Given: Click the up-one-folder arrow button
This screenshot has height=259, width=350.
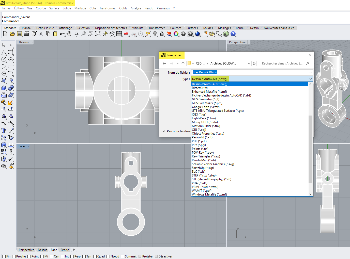Looking at the screenshot, I should click(183, 63).
